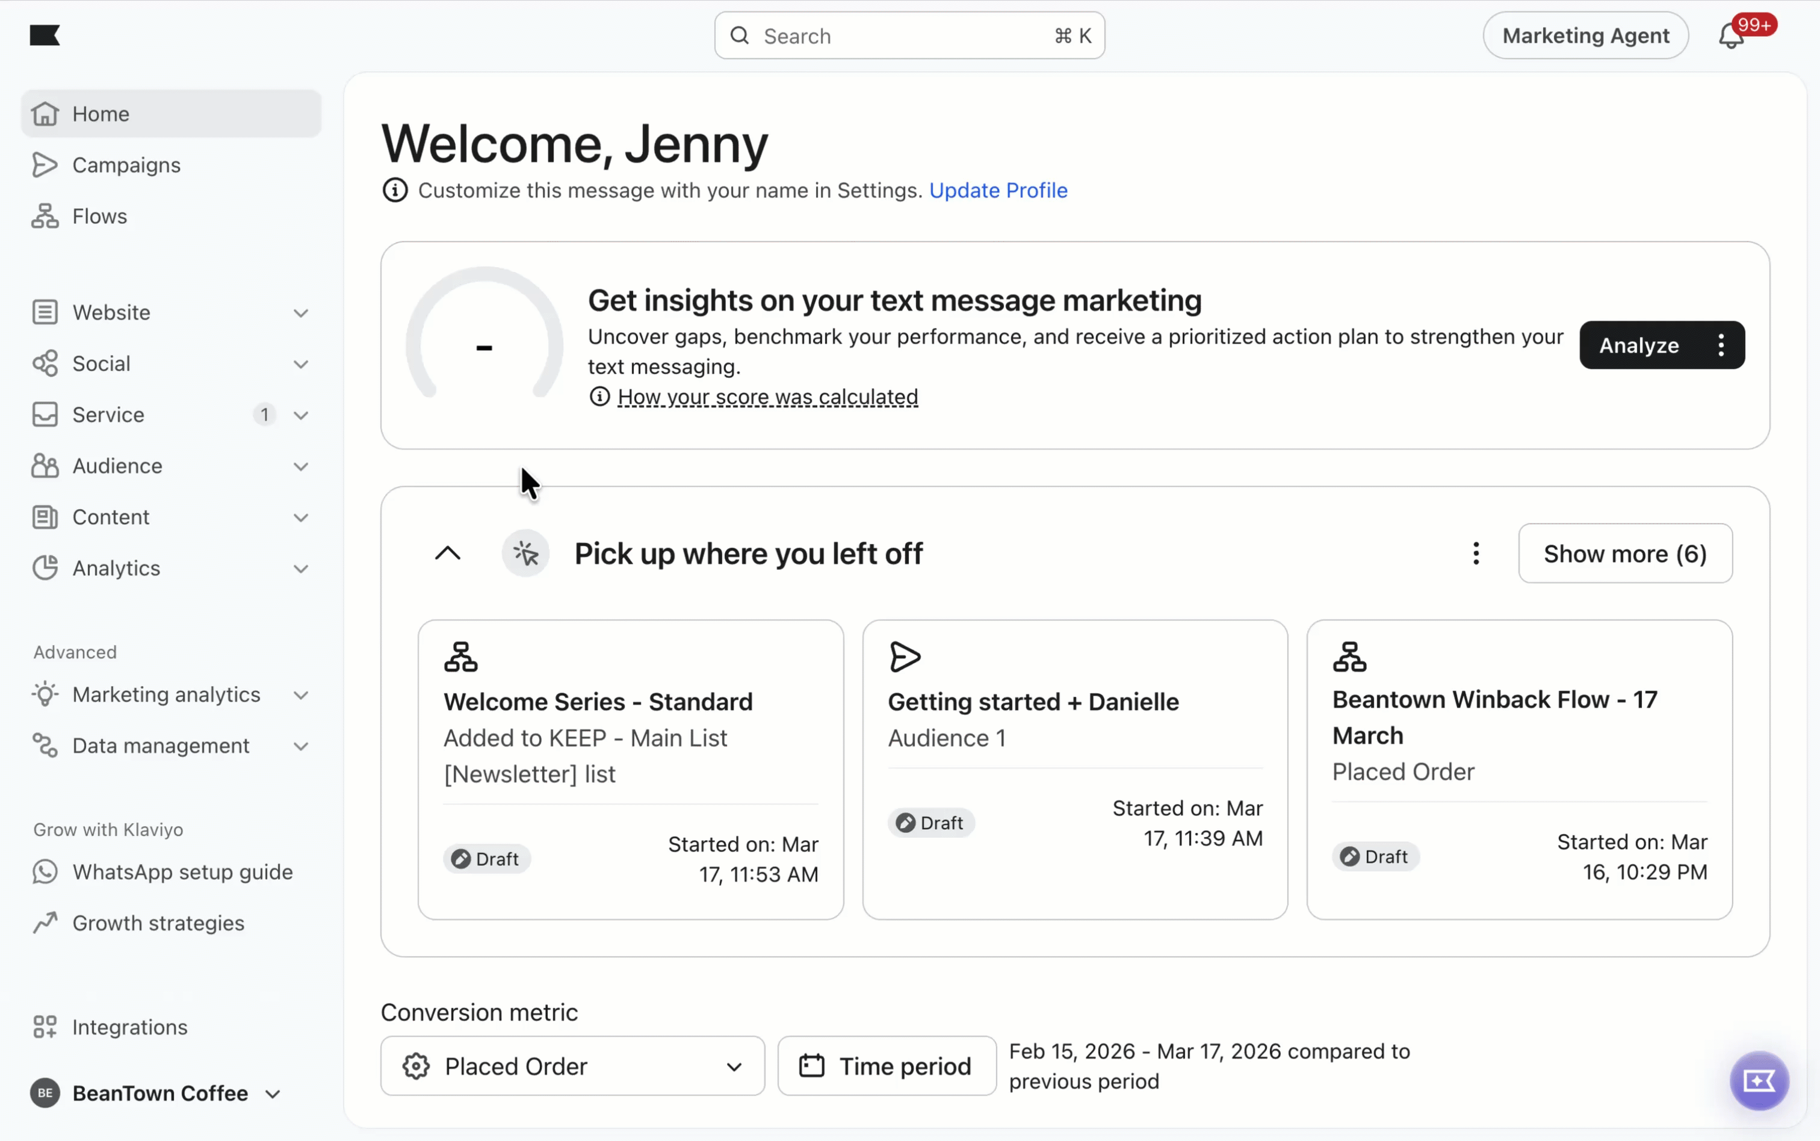Open the Beantown Winback Flow - 17 March card
The width and height of the screenshot is (1820, 1141).
1519,770
